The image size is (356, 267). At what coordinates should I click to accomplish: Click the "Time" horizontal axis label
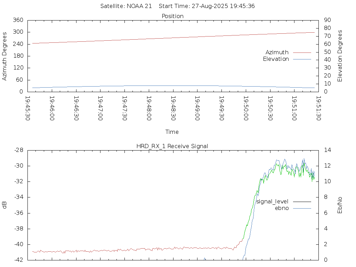pos(172,132)
